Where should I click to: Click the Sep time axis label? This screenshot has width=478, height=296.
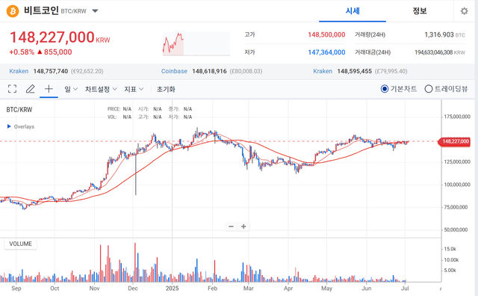click(16, 289)
